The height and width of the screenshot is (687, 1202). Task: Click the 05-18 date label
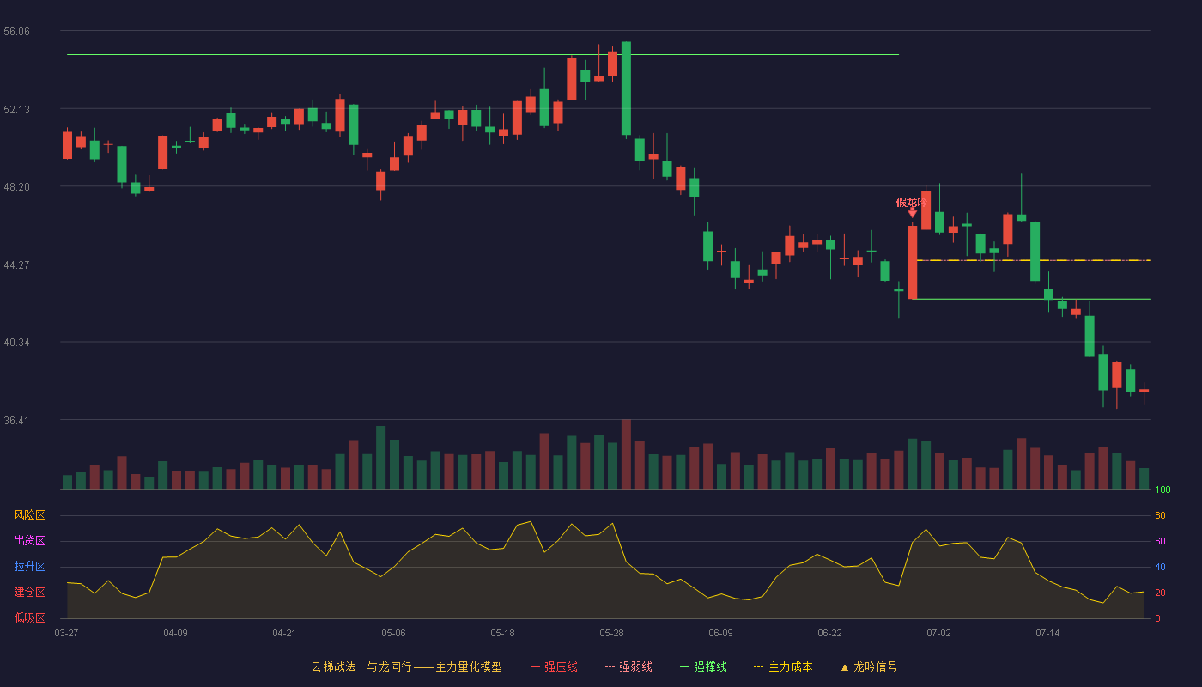[502, 633]
